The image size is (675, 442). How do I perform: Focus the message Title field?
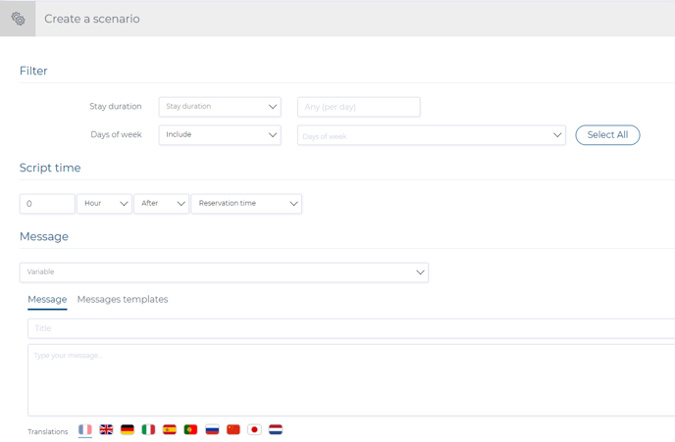(x=351, y=328)
